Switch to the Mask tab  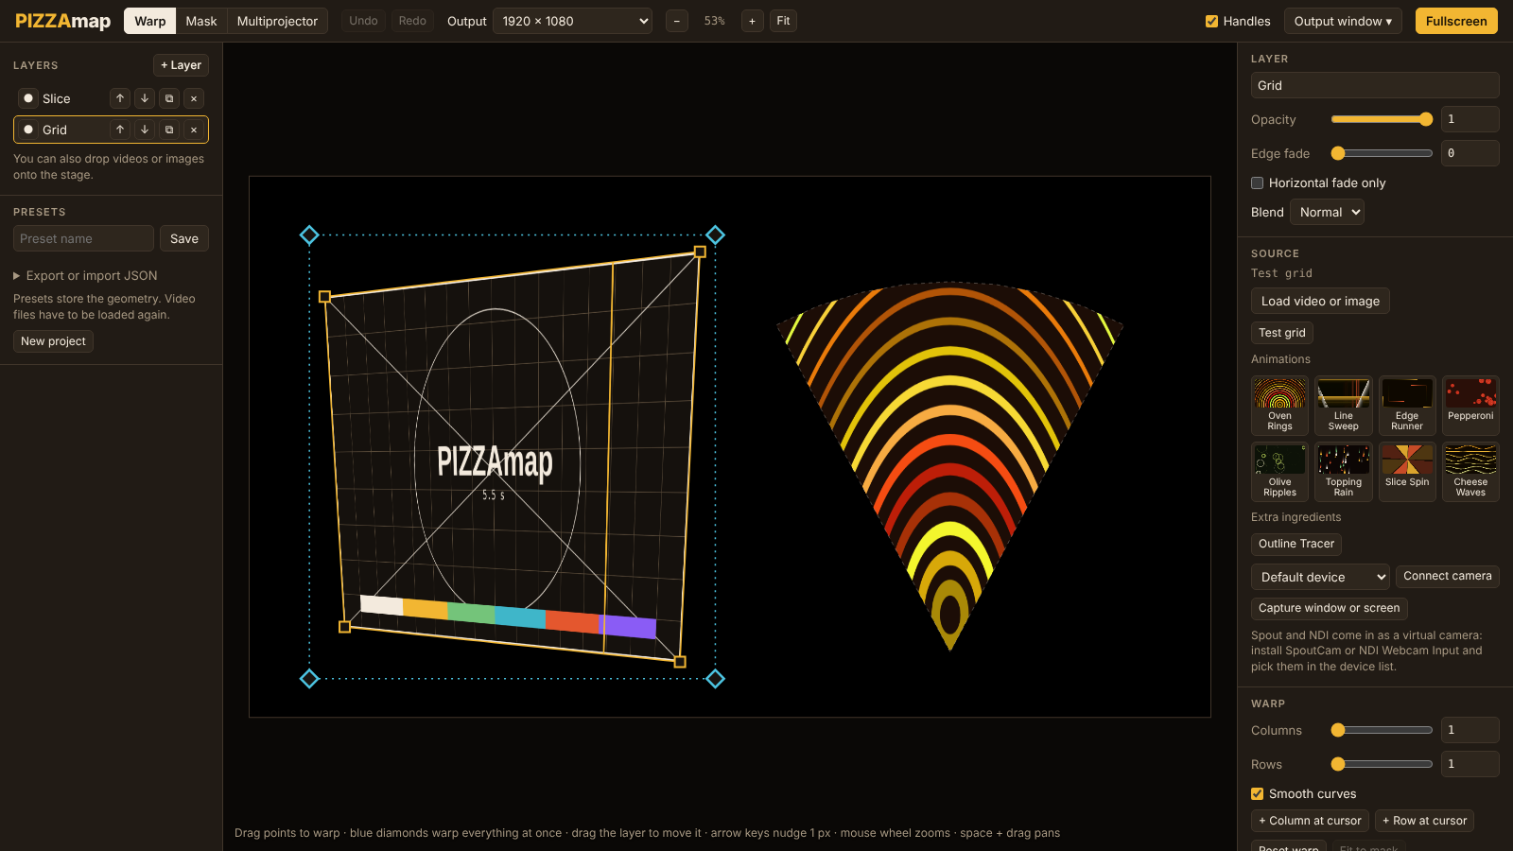(x=201, y=21)
